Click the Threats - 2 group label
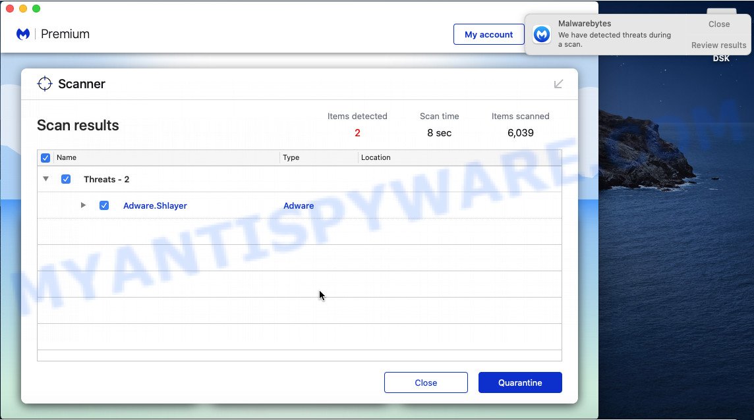Viewport: 754px width, 420px height. coord(106,179)
